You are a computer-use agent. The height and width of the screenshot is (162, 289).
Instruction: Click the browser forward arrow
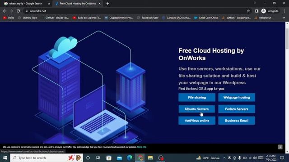[x=11, y=11]
